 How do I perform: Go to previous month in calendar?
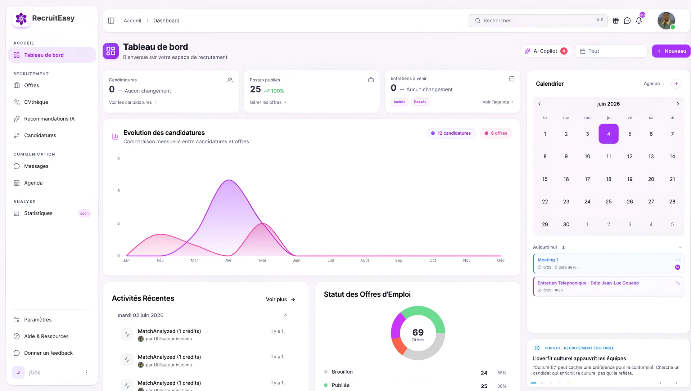point(539,104)
